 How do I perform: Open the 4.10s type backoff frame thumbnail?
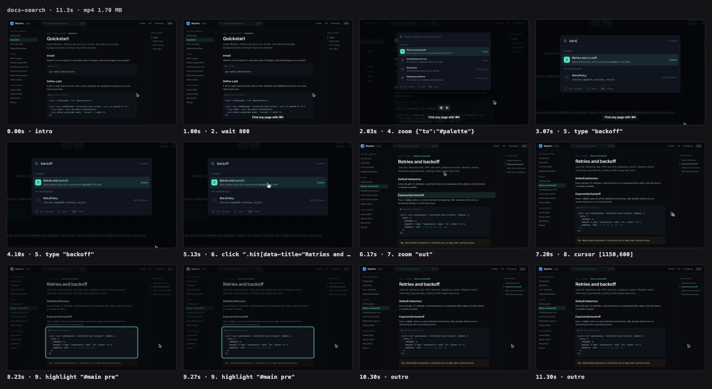coord(92,195)
